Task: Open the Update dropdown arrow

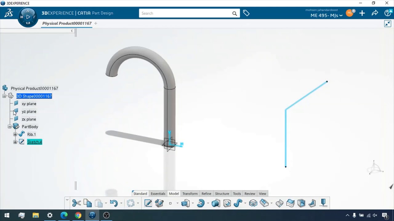Action: [138, 203]
